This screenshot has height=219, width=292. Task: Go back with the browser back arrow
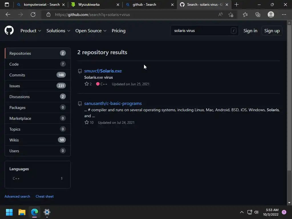[8, 15]
